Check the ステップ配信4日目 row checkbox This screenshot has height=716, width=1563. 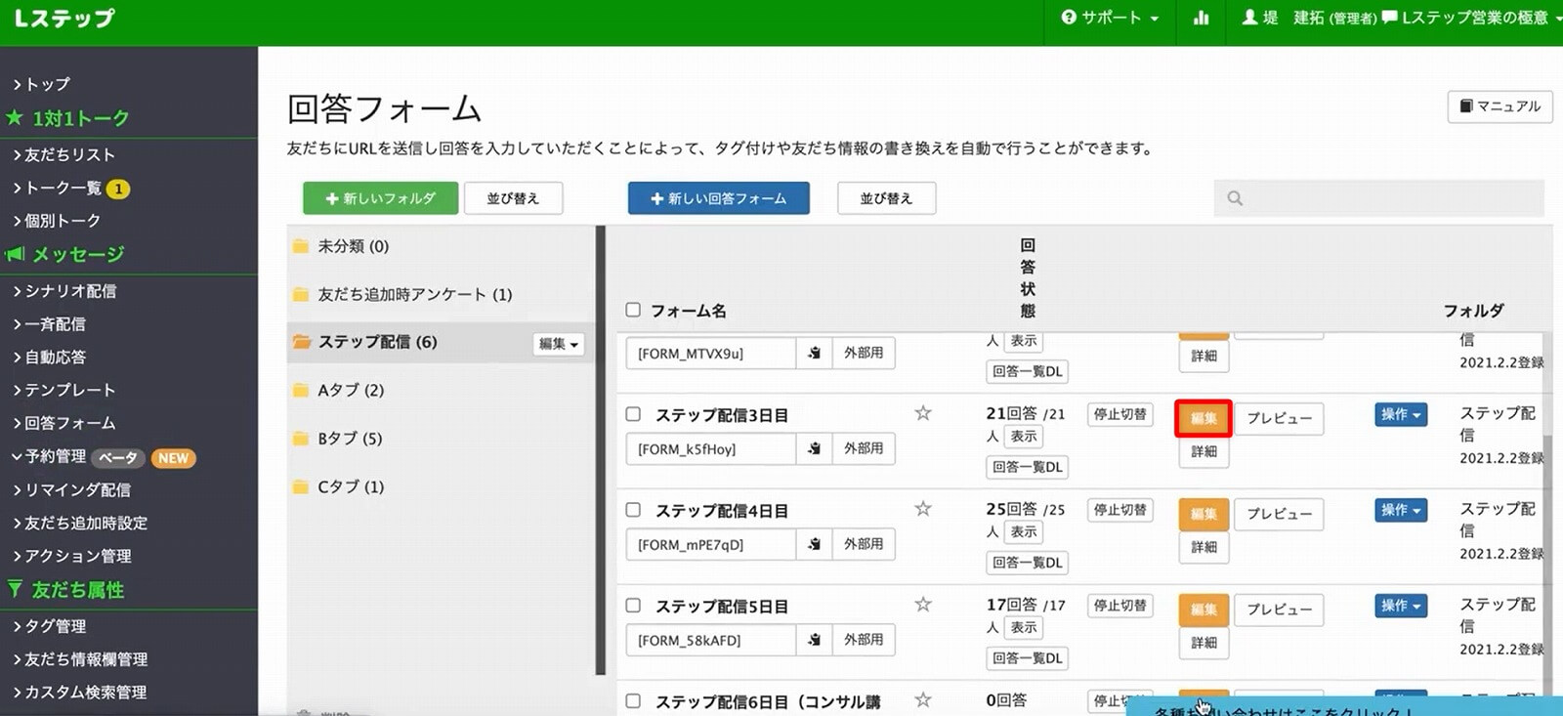pyautogui.click(x=633, y=510)
